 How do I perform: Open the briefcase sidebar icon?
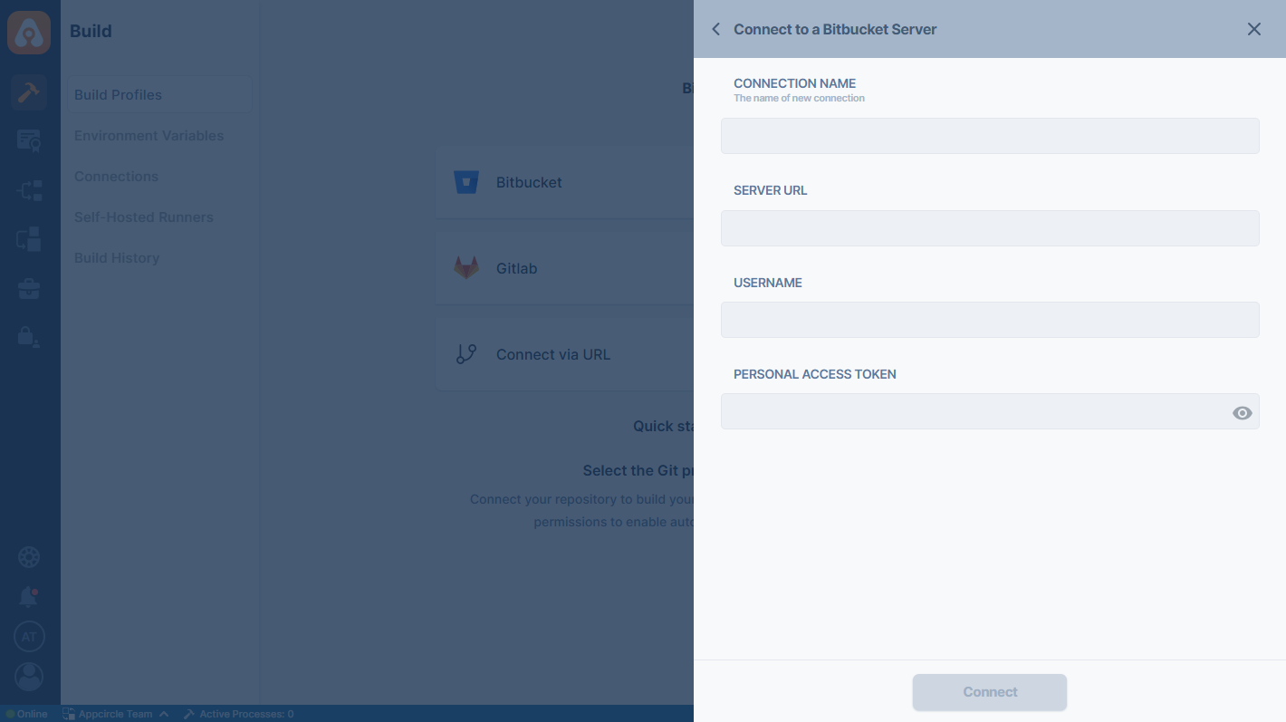click(x=29, y=289)
